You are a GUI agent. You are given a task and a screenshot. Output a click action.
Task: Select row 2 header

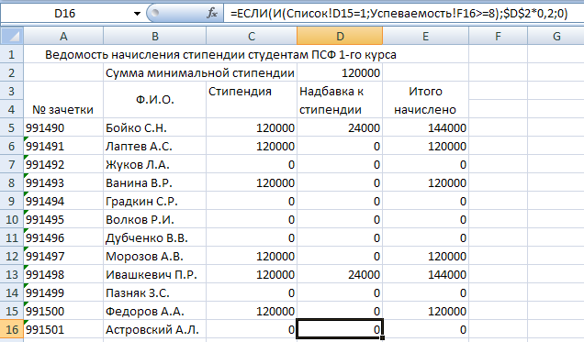12,72
